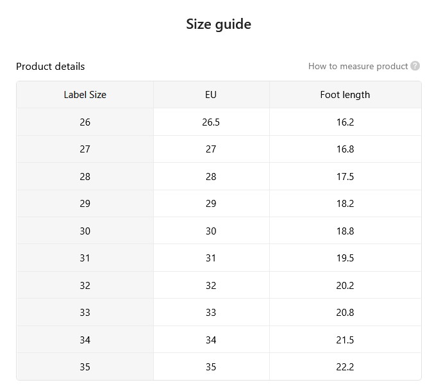
Task: Click the question mark help icon
Action: pos(415,66)
